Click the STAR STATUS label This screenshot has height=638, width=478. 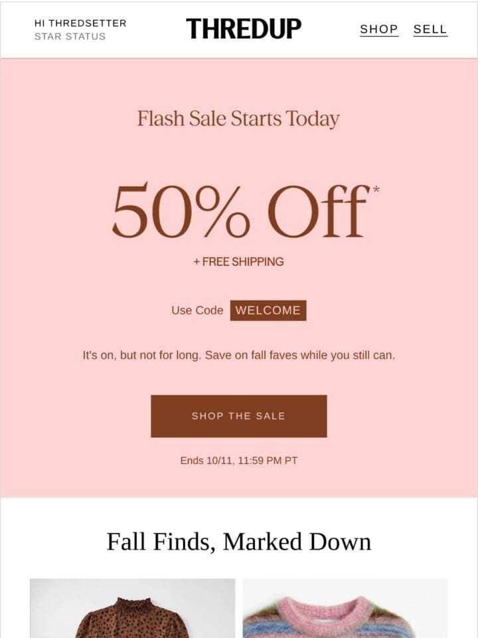point(70,36)
